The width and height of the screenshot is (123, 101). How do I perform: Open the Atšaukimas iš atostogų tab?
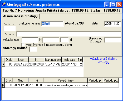[x=20, y=16]
